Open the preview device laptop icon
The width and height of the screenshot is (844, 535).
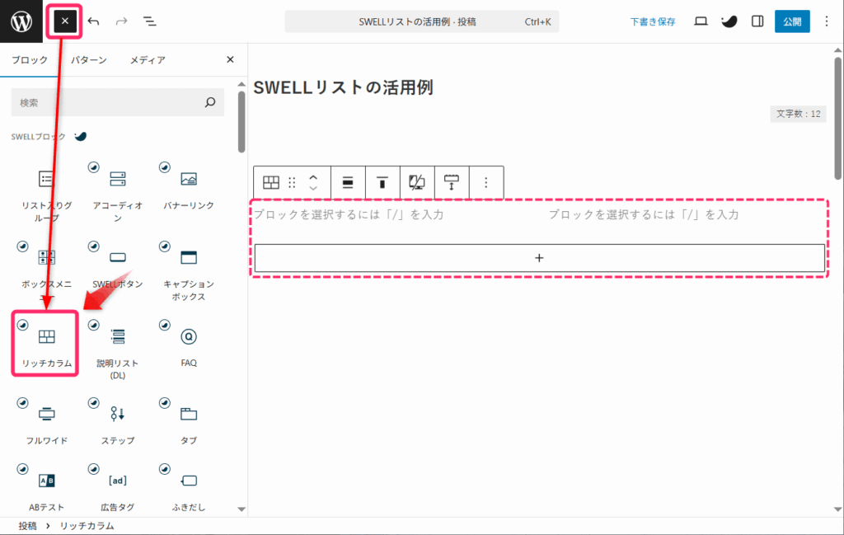(x=701, y=21)
